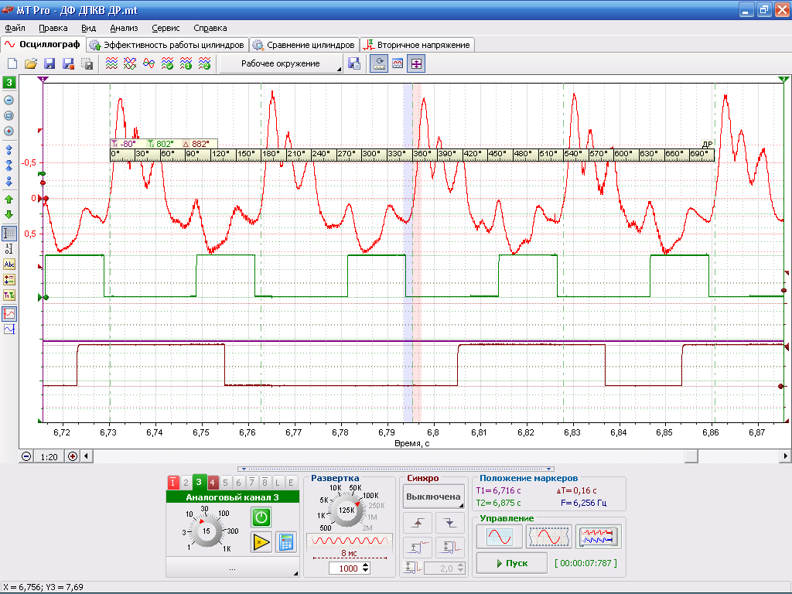The width and height of the screenshot is (792, 594).
Task: Click the sweep value field showing 1000
Action: tap(346, 568)
